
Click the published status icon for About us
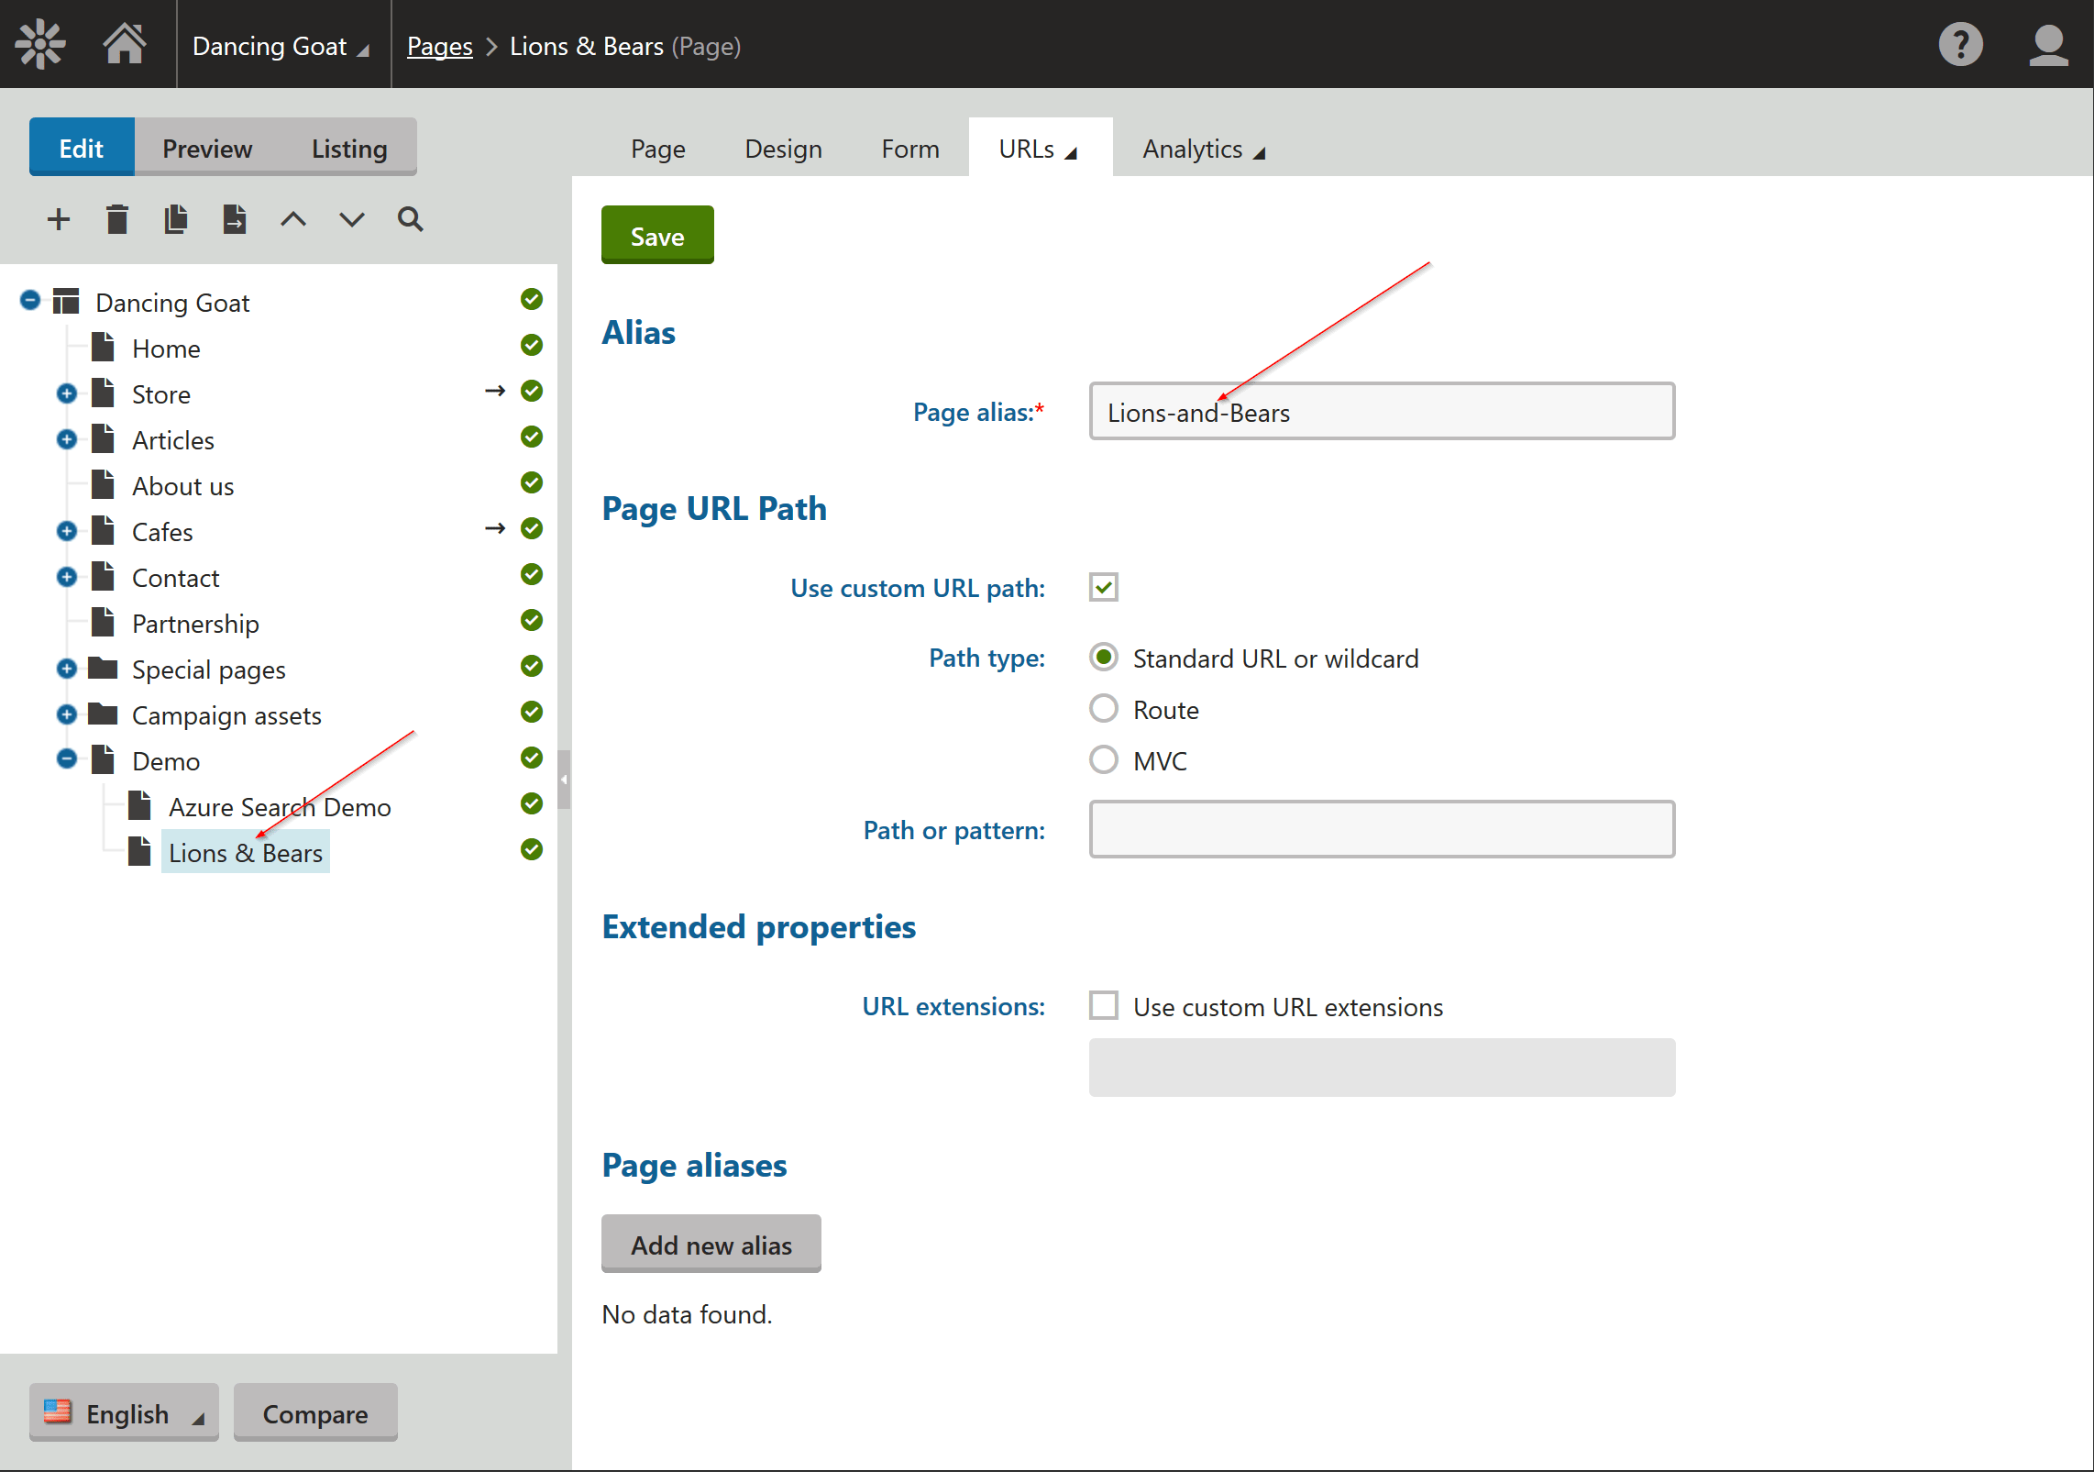[x=532, y=482]
